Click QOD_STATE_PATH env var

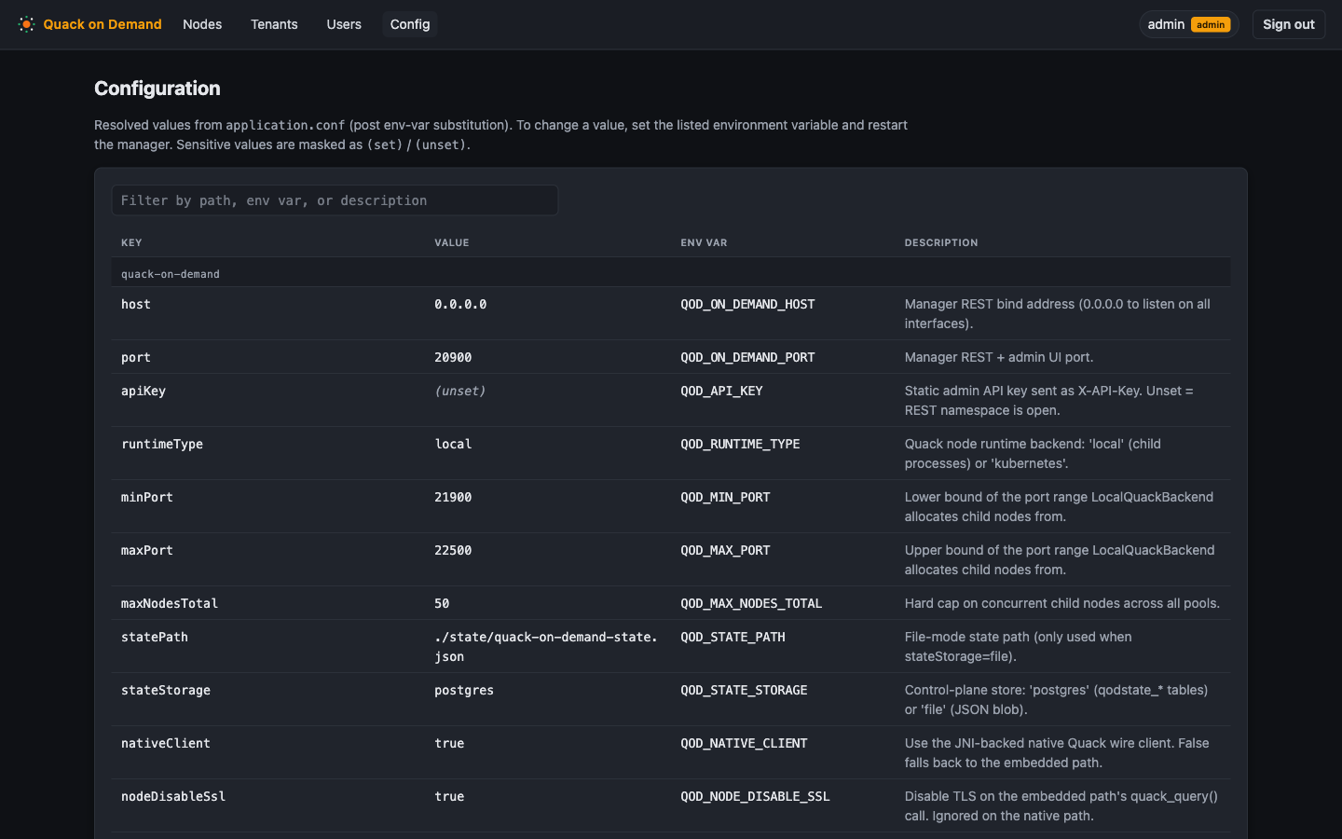coord(733,637)
